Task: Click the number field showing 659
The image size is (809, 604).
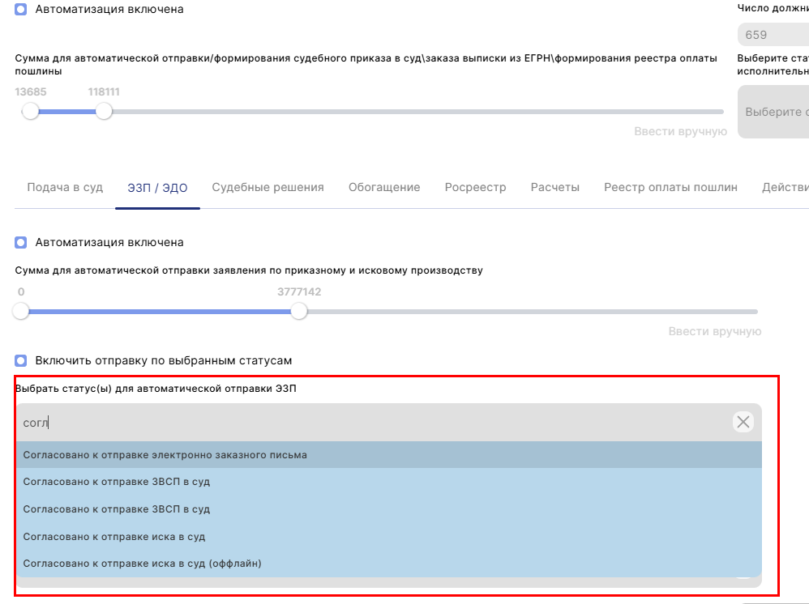Action: coord(773,35)
